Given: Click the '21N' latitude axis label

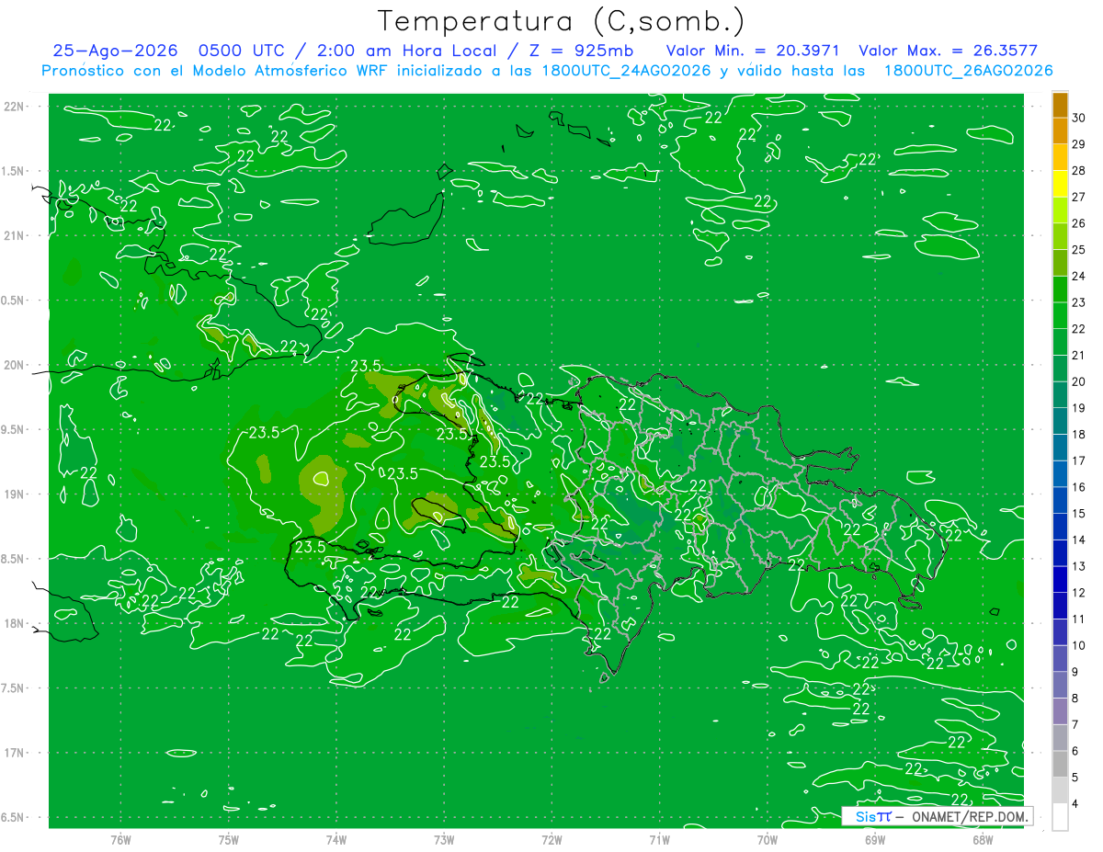Looking at the screenshot, I should click(x=15, y=235).
